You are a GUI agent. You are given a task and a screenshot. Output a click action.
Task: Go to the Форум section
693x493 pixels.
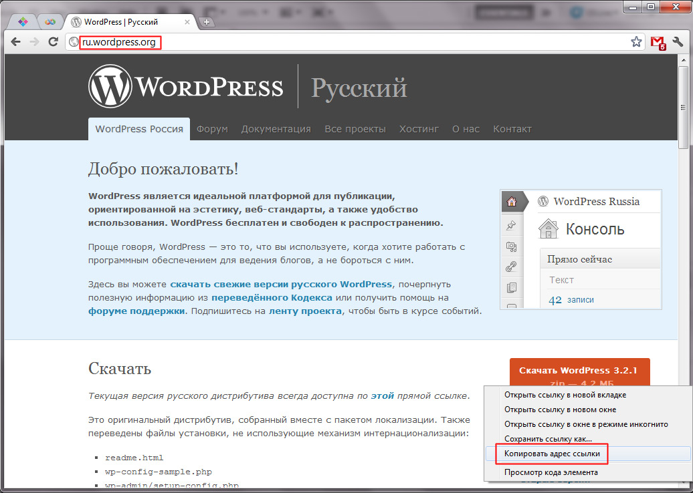(212, 130)
